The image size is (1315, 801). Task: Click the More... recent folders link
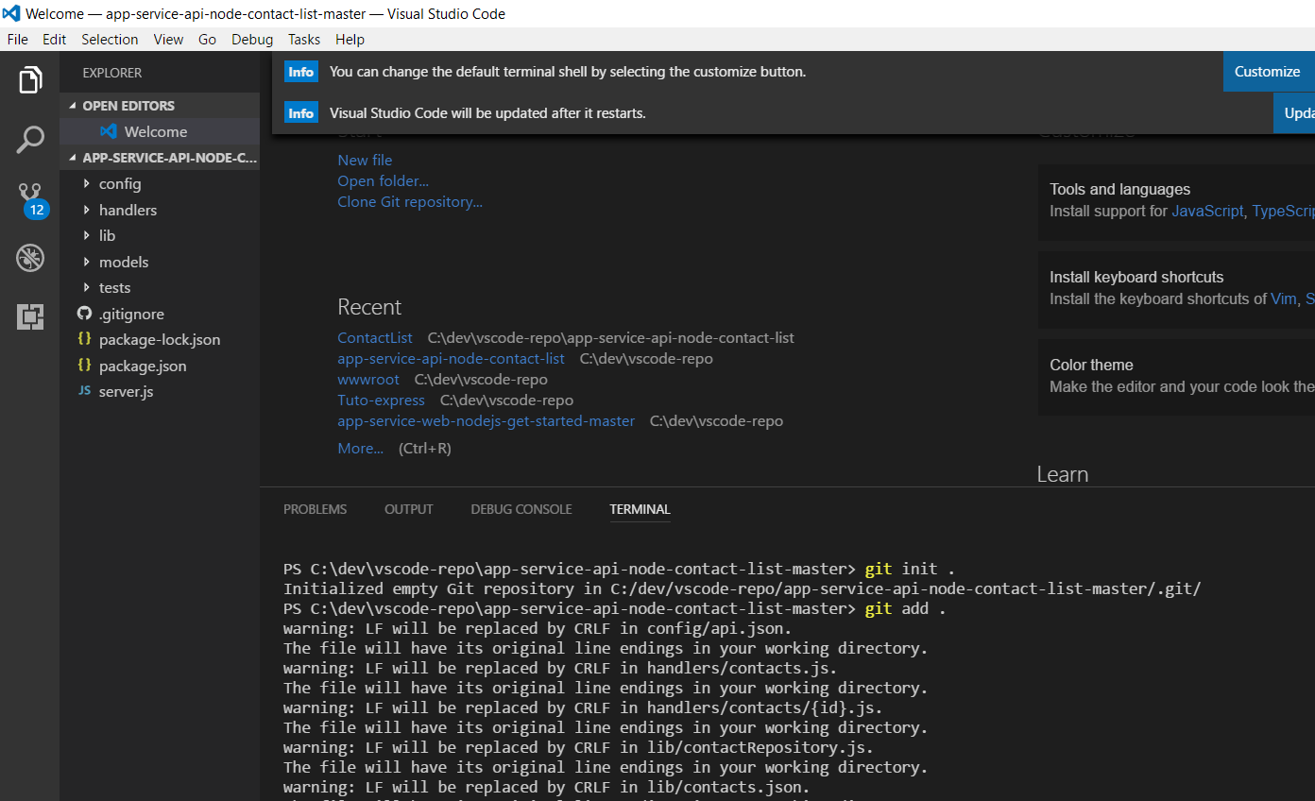tap(360, 448)
